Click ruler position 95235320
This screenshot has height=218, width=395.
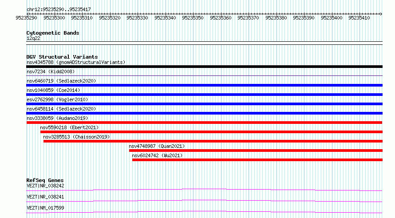point(110,18)
